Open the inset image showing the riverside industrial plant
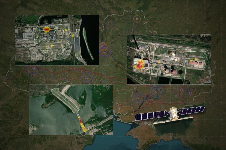This screenshot has height=150, width=226. (x=57, y=40)
